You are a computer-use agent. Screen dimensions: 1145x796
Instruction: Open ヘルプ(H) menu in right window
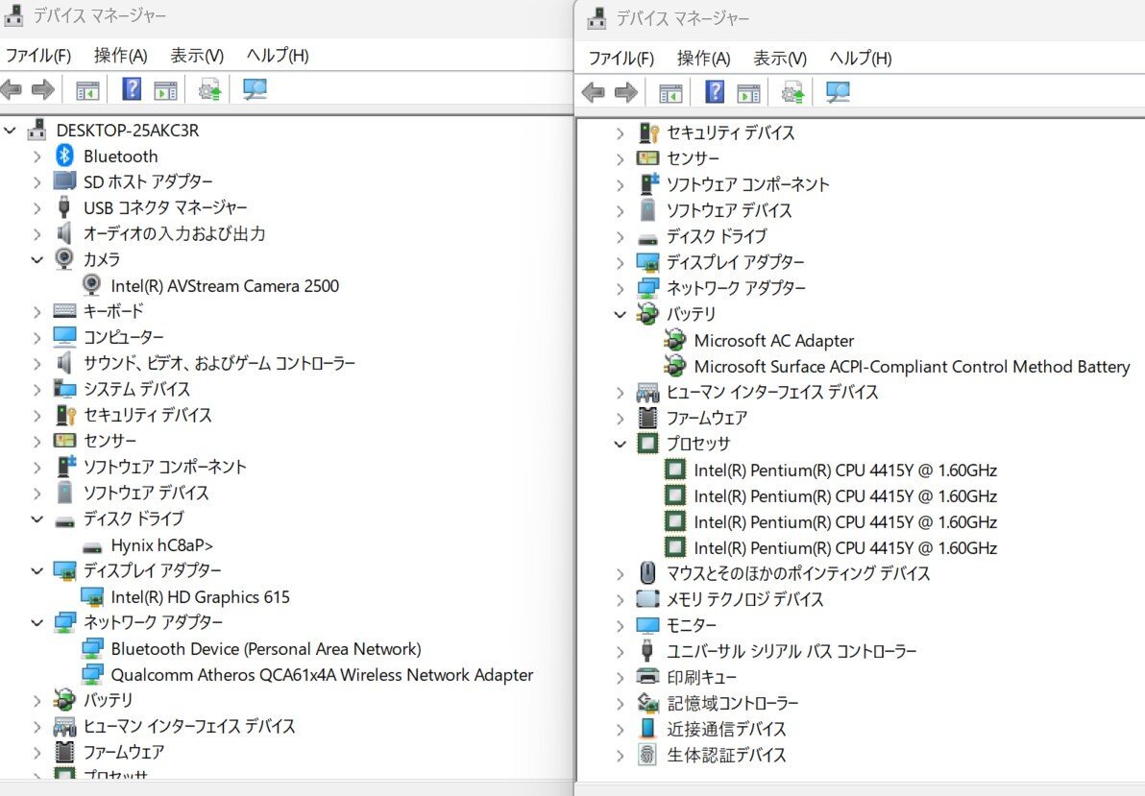tap(860, 59)
